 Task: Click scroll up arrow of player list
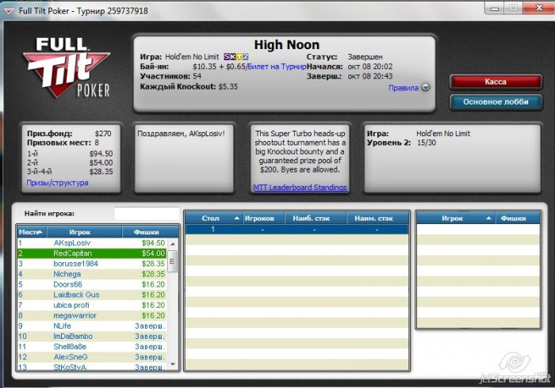click(173, 244)
